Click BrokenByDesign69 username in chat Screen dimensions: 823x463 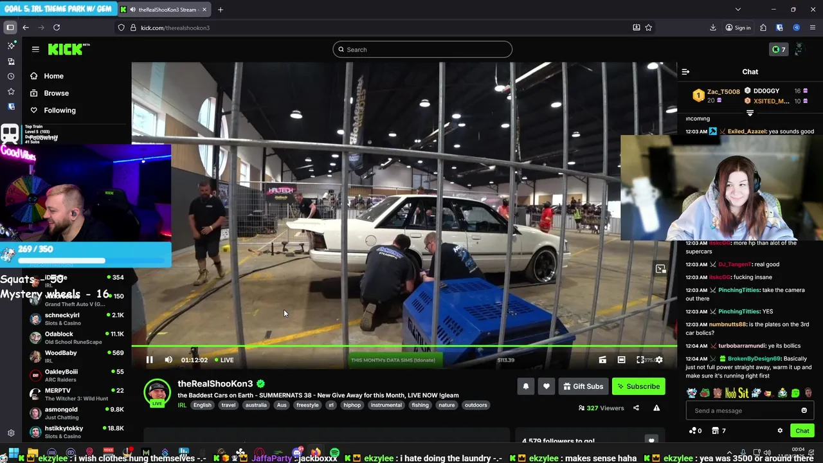point(754,359)
